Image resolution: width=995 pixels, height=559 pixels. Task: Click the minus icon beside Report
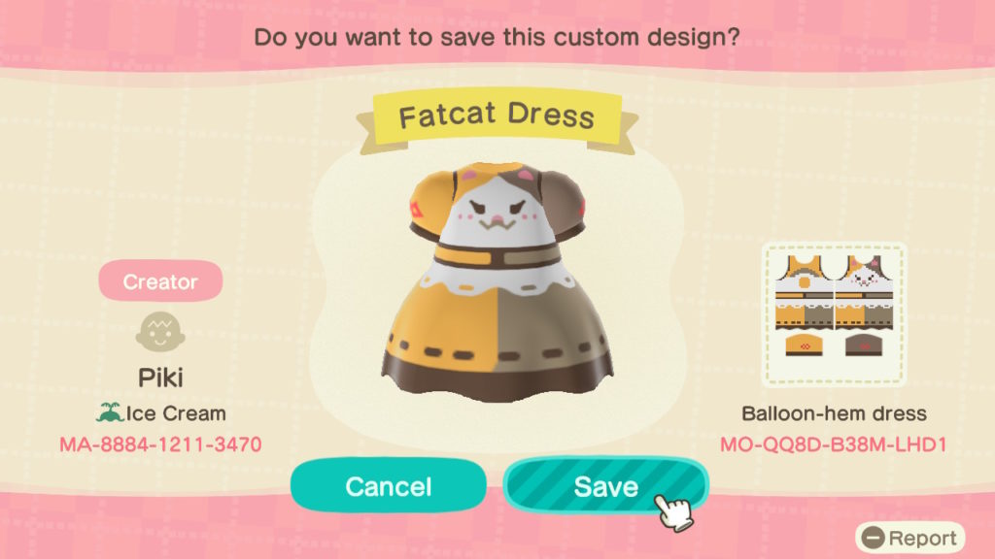(874, 538)
